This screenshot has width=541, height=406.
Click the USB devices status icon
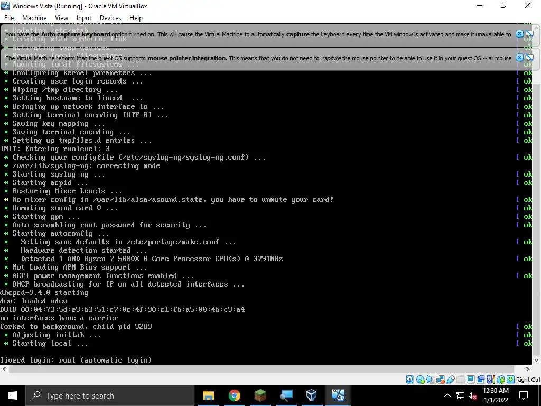coord(451,380)
